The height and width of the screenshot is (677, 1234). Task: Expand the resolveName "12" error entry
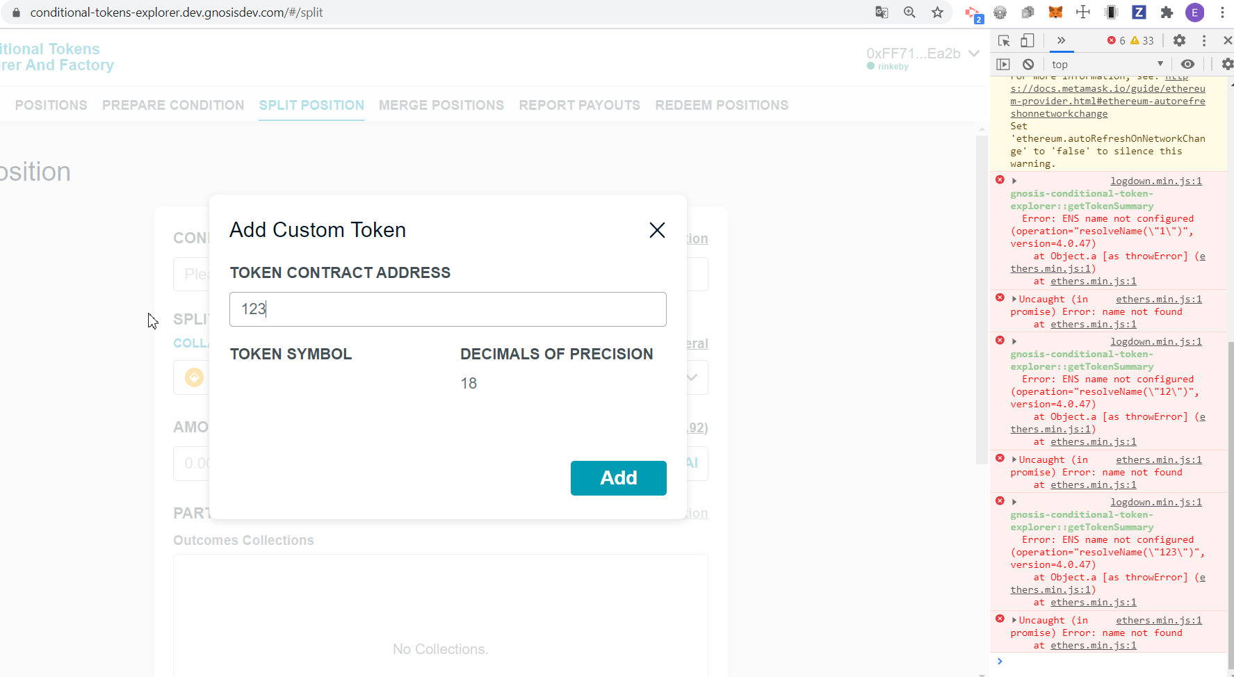[1014, 341]
